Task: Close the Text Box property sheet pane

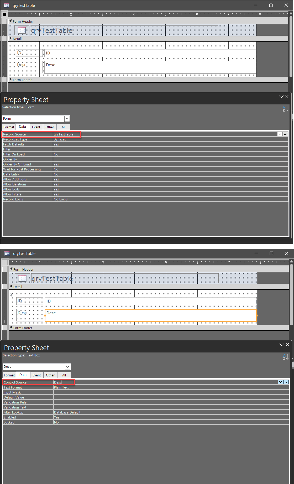Action: (287, 345)
